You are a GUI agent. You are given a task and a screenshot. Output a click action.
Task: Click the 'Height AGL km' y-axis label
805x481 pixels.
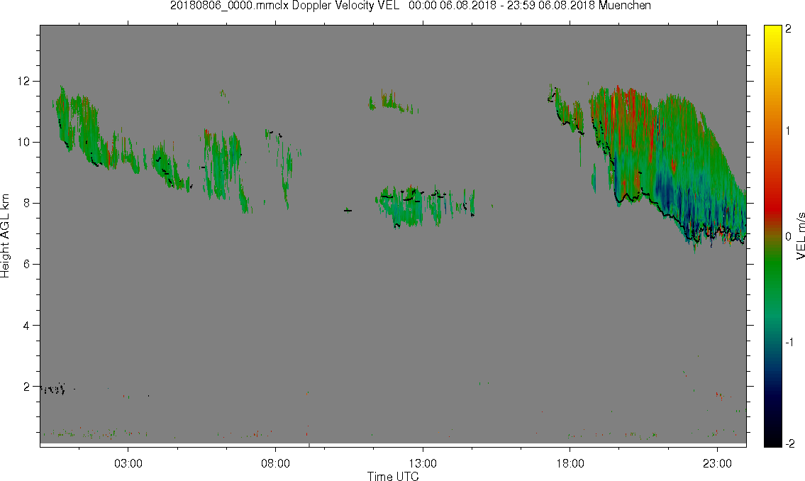[5, 236]
